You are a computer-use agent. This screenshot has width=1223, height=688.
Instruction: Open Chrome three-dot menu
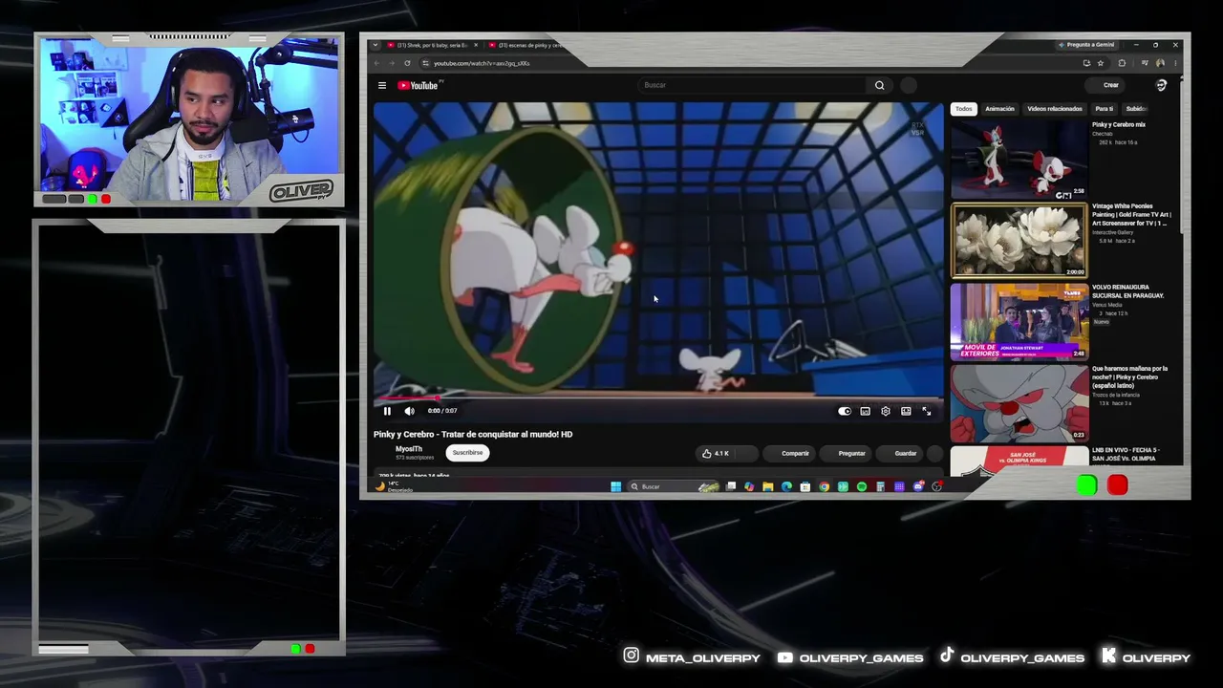[x=1175, y=63]
